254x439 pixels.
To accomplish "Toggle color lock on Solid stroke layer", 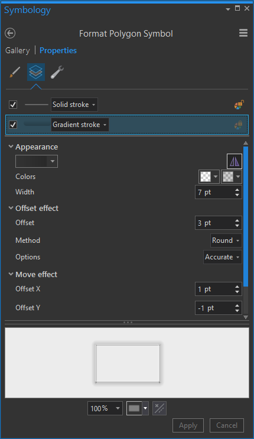I will click(239, 105).
